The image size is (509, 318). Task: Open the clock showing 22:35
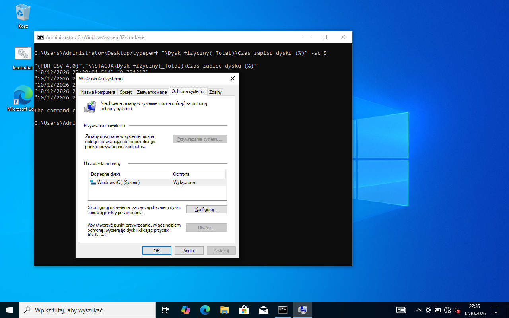474,310
